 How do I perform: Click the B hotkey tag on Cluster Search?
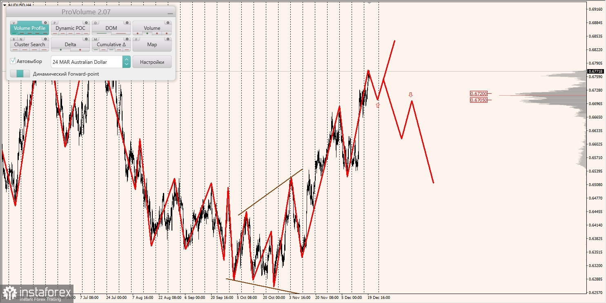tap(14, 39)
